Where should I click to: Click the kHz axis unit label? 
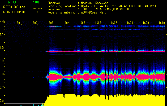coord(2,21)
